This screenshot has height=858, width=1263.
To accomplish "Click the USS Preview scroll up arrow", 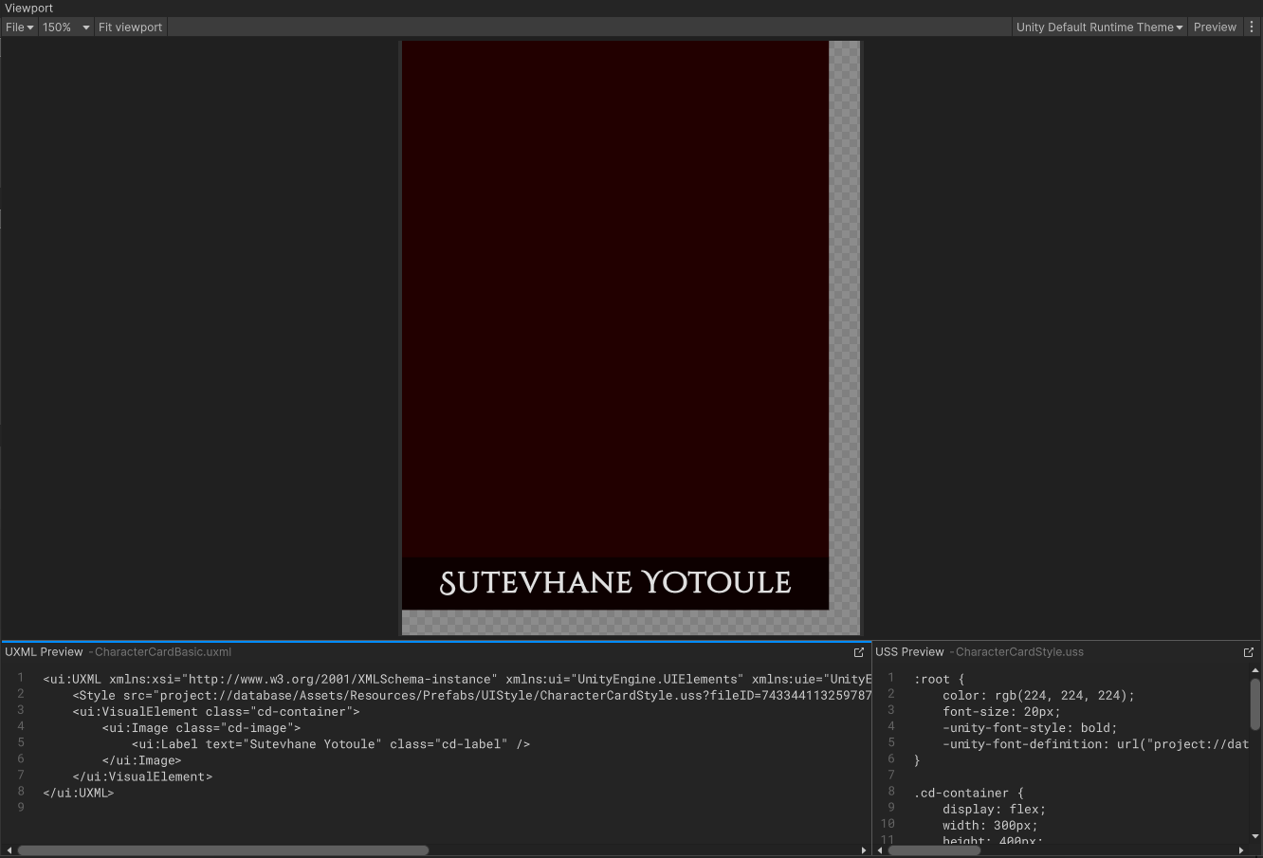I will coord(1255,670).
